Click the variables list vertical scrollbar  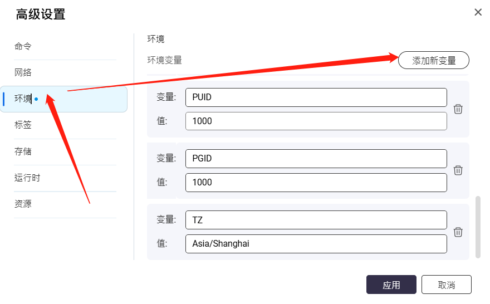[x=478, y=227]
